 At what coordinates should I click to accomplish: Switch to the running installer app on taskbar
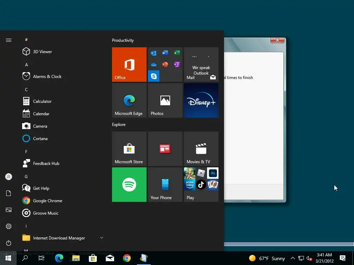tap(144, 258)
